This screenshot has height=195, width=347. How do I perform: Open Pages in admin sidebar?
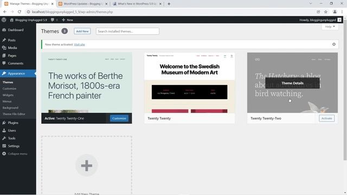tap(12, 55)
